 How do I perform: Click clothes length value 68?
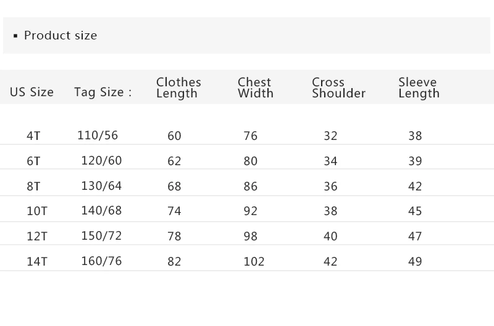(x=174, y=187)
